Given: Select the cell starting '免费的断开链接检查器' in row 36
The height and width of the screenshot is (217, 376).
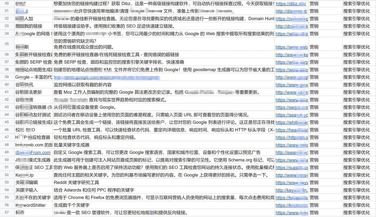Looking at the screenshot, I should pos(164,55).
